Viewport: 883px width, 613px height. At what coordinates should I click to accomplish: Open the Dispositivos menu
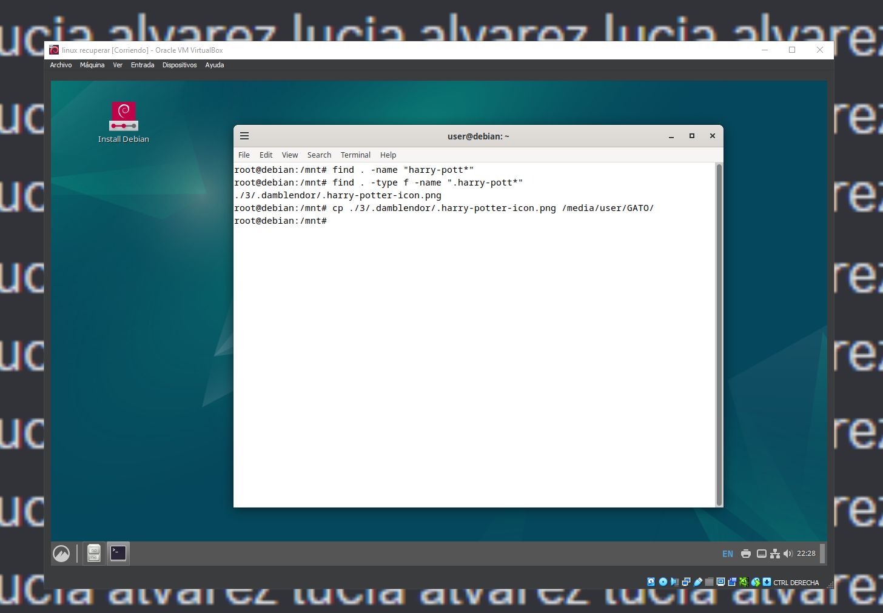point(180,65)
